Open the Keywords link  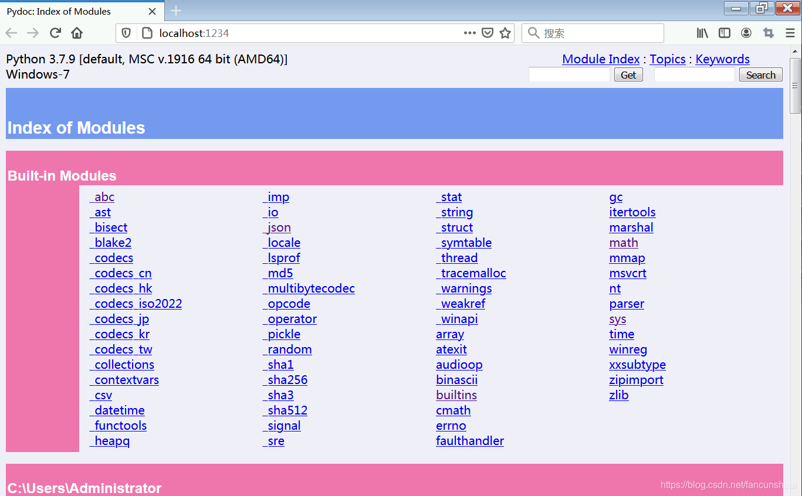(723, 59)
